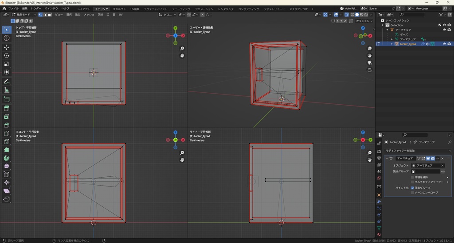This screenshot has width=454, height=243.
Task: Open the Modifier properties wrench tab
Action: 379,201
